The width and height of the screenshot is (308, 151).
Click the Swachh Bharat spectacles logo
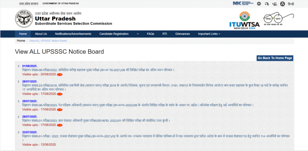tap(279, 20)
